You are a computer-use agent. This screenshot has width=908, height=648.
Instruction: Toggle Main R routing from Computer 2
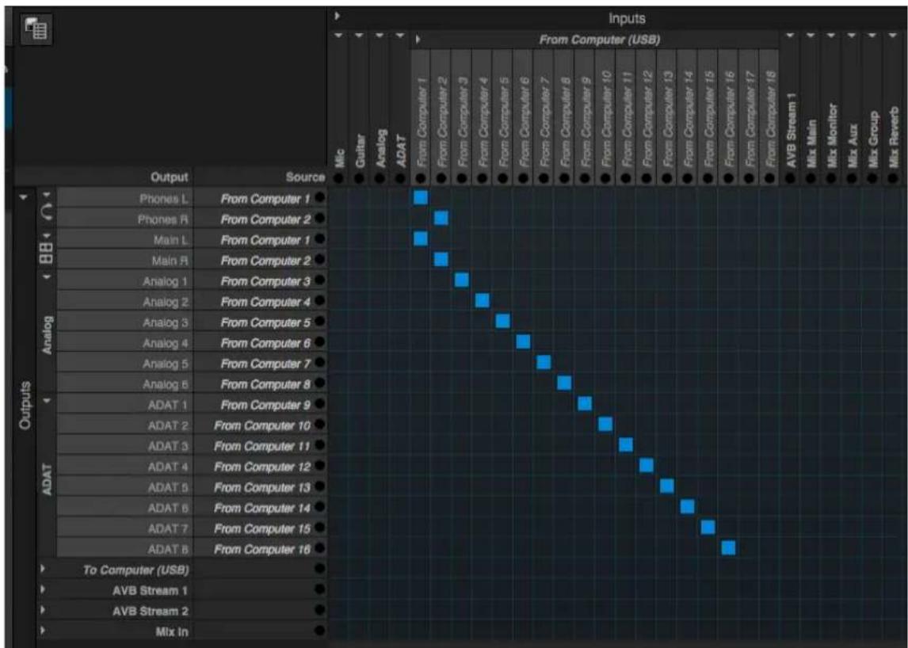point(441,259)
